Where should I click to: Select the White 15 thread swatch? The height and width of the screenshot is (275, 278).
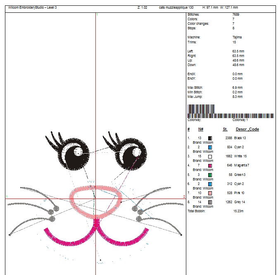point(210,156)
